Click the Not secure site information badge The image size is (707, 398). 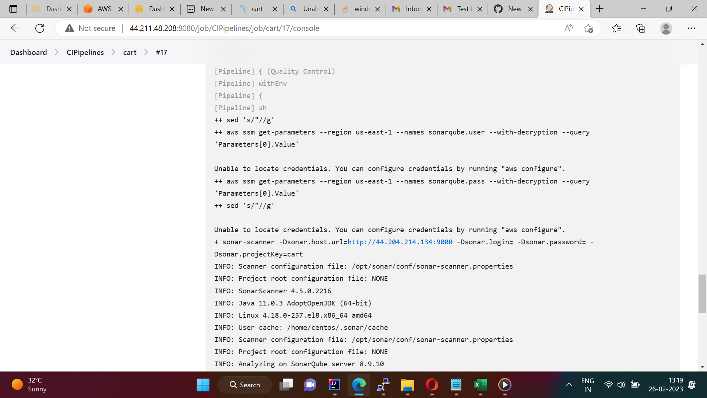click(89, 28)
